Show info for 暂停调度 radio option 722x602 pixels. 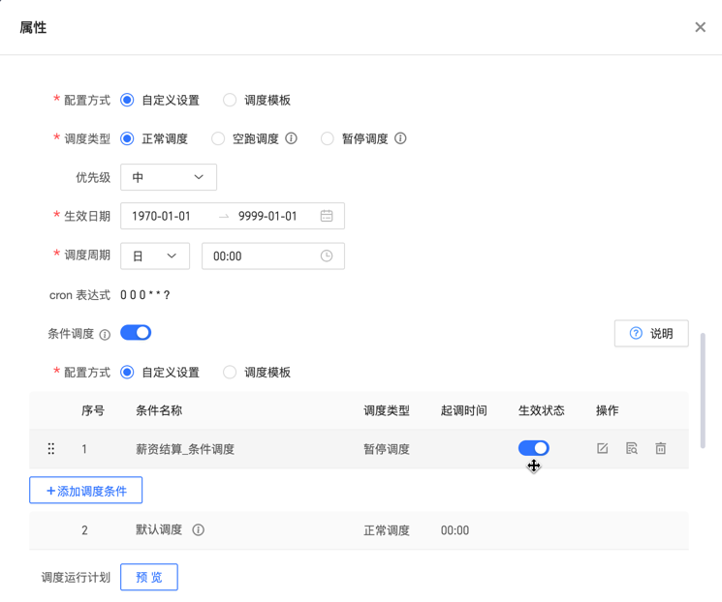point(400,138)
